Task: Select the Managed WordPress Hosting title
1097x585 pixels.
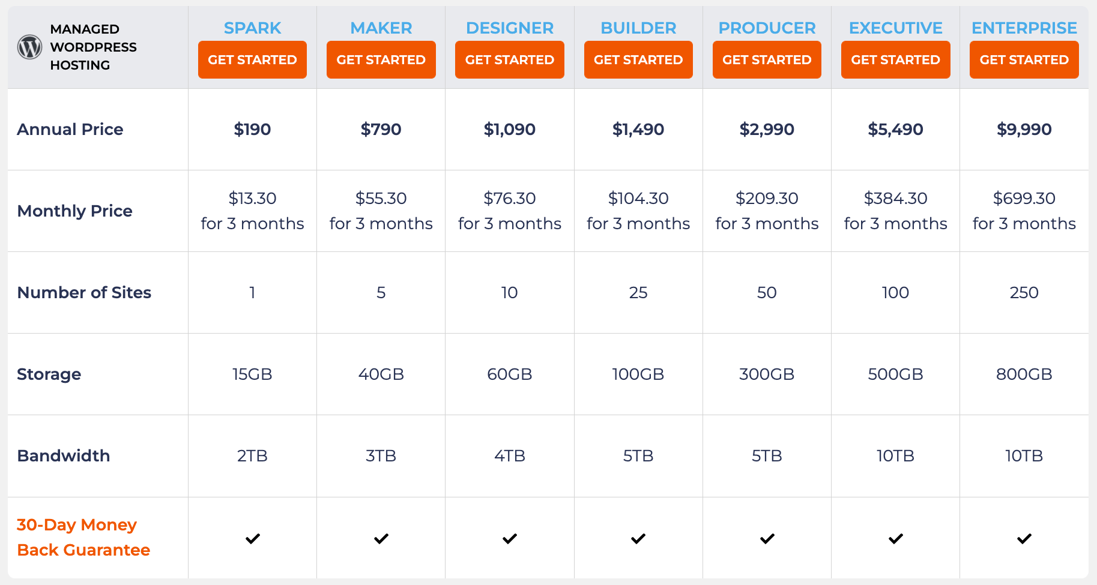Action: (x=94, y=47)
